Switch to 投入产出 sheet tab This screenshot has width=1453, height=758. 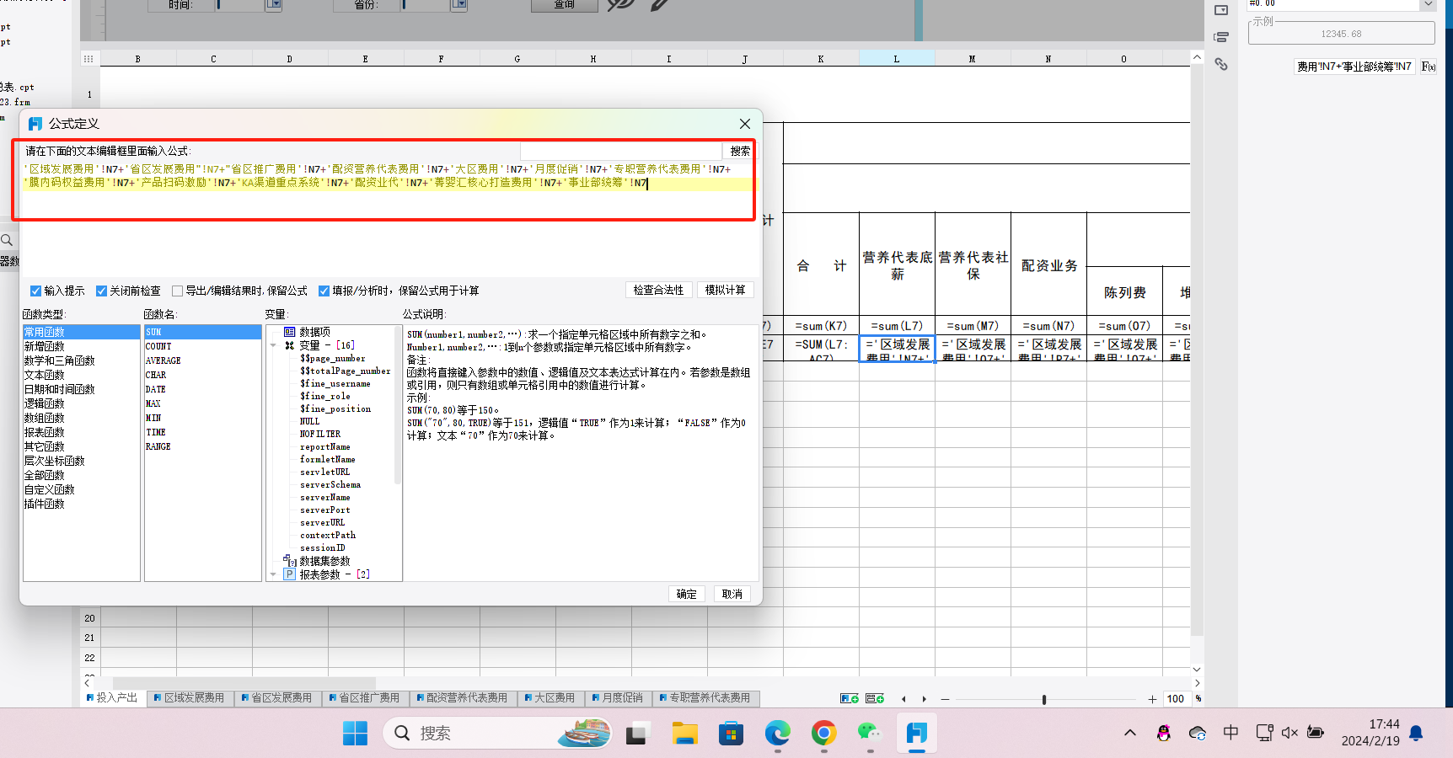pyautogui.click(x=112, y=698)
